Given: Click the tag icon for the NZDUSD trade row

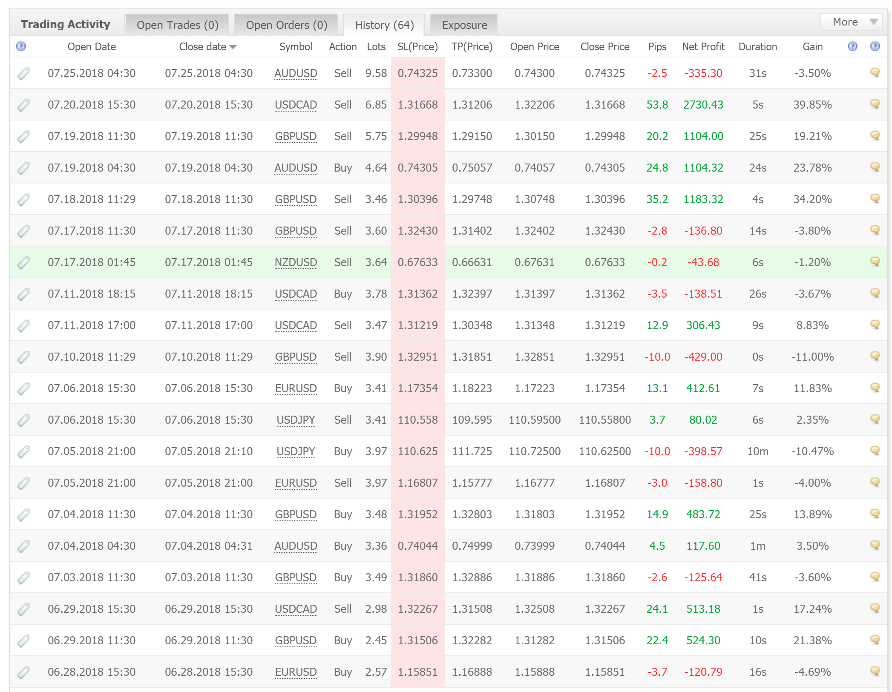Looking at the screenshot, I should pos(23,263).
